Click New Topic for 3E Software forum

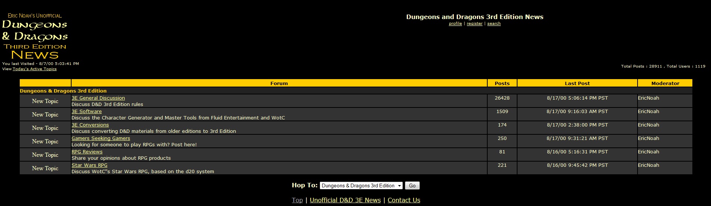[45, 115]
